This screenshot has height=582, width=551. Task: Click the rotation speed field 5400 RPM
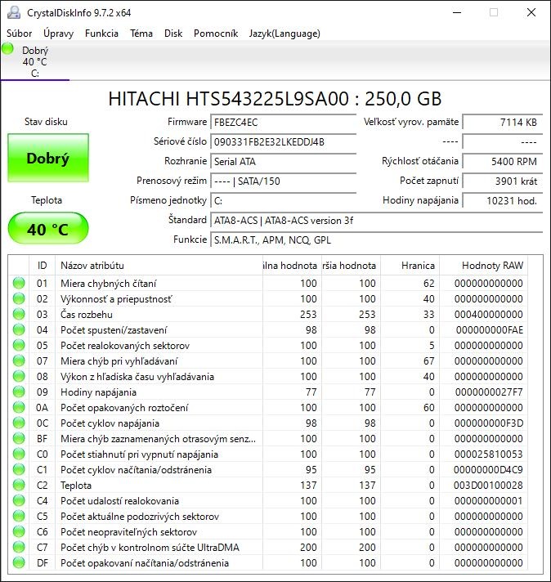[503, 161]
